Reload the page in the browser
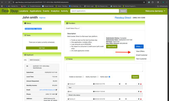 (x=9, y=2)
